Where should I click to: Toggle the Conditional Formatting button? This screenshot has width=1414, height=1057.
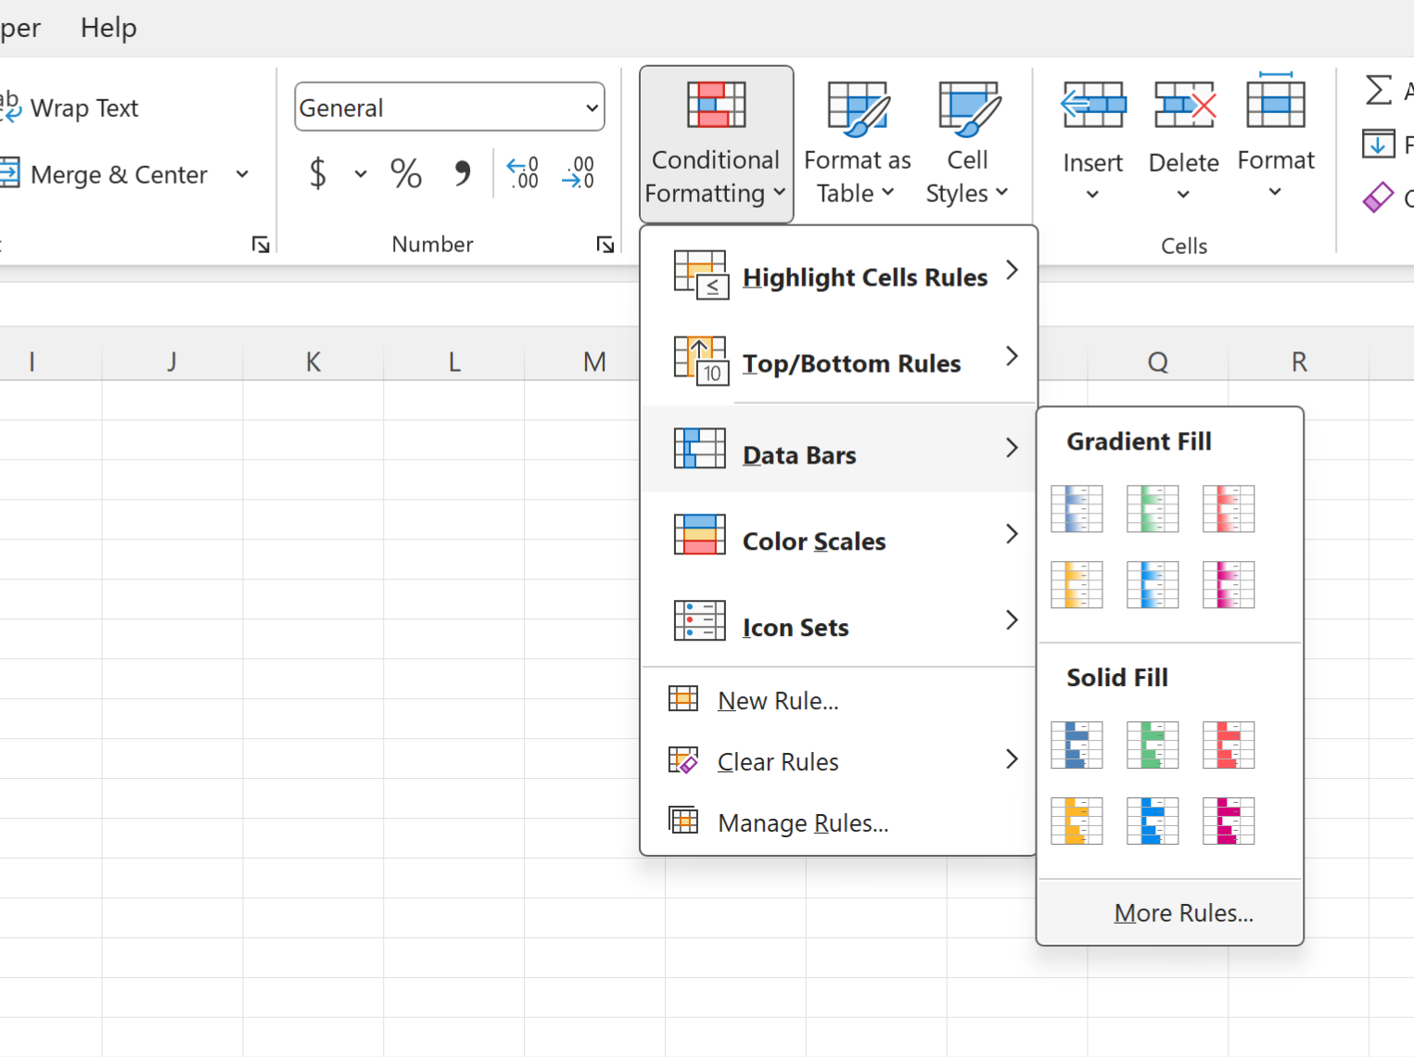click(716, 144)
